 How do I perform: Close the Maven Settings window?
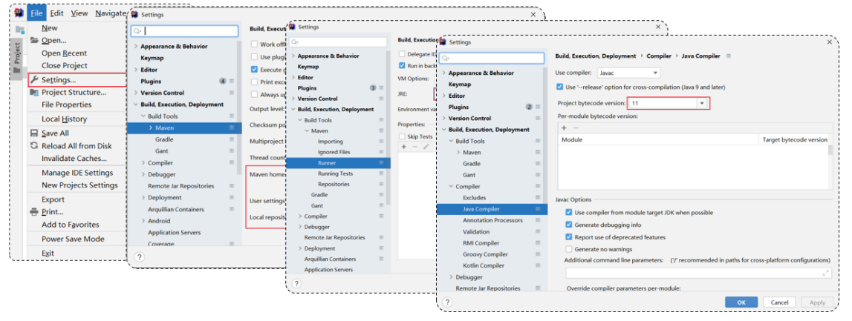533,15
